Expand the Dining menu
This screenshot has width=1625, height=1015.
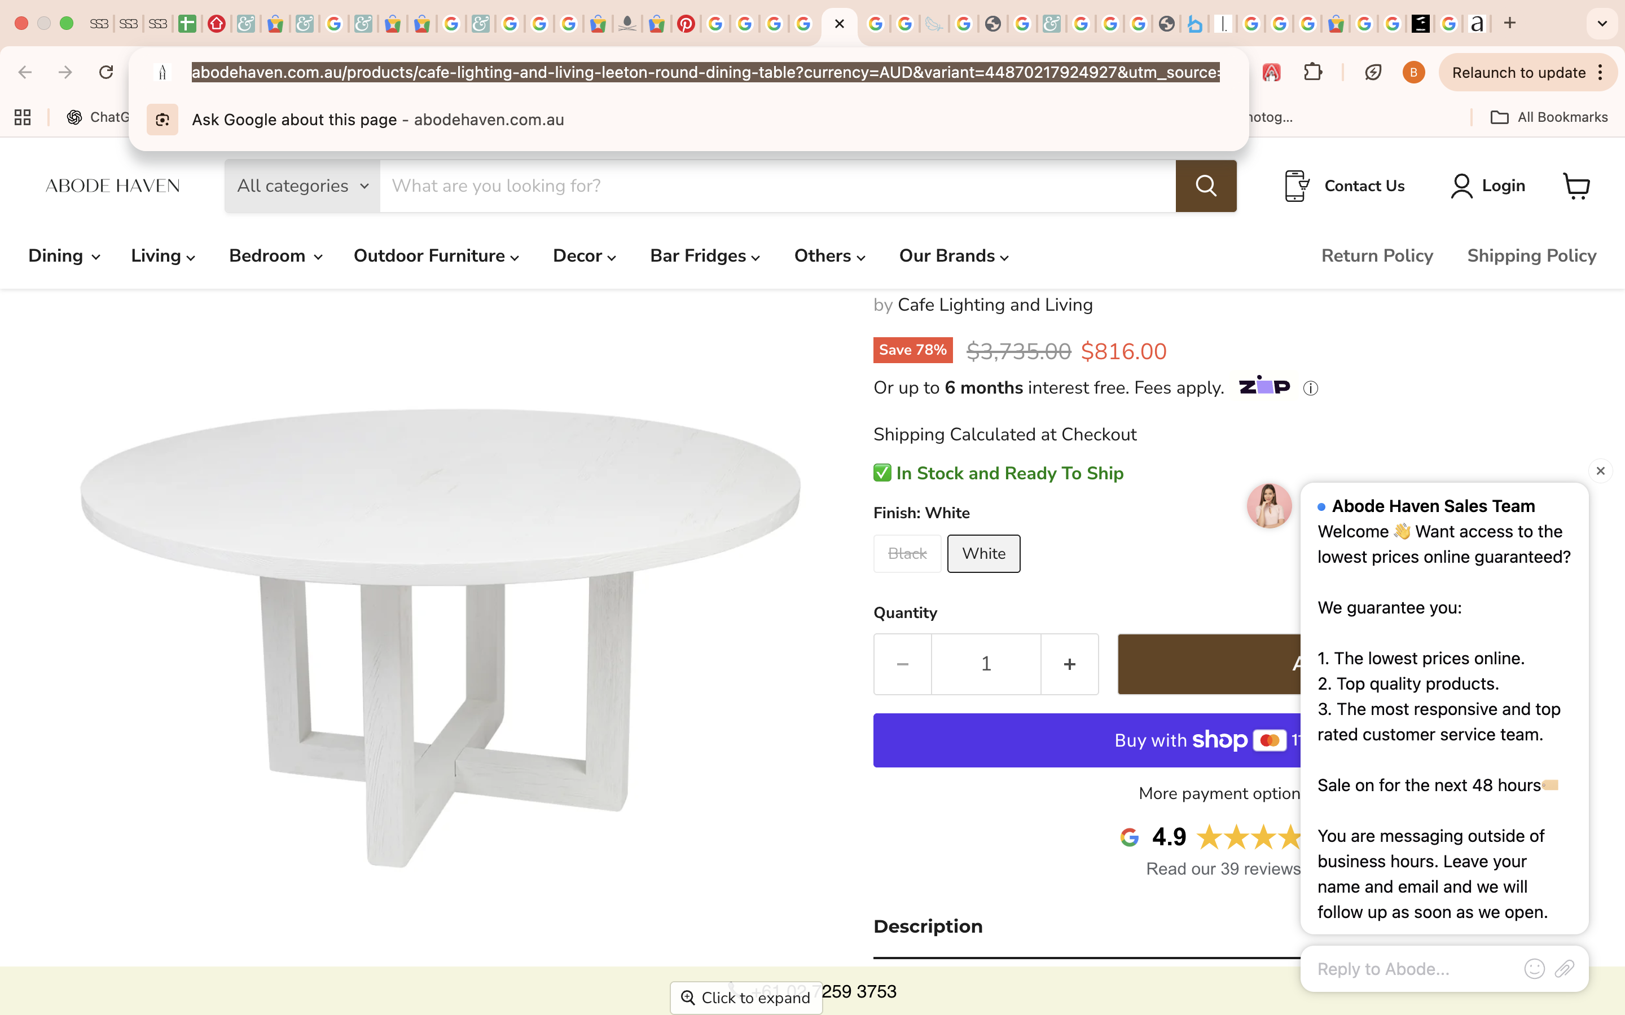[x=64, y=257]
